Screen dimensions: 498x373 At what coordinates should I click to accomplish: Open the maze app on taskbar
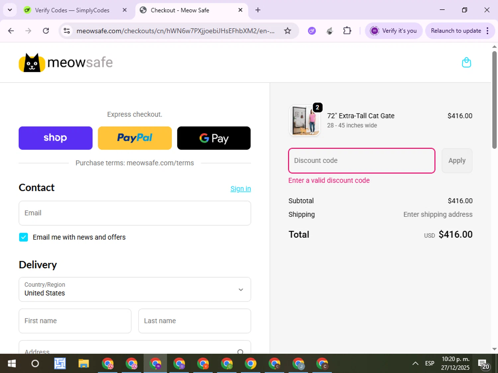pos(60,364)
